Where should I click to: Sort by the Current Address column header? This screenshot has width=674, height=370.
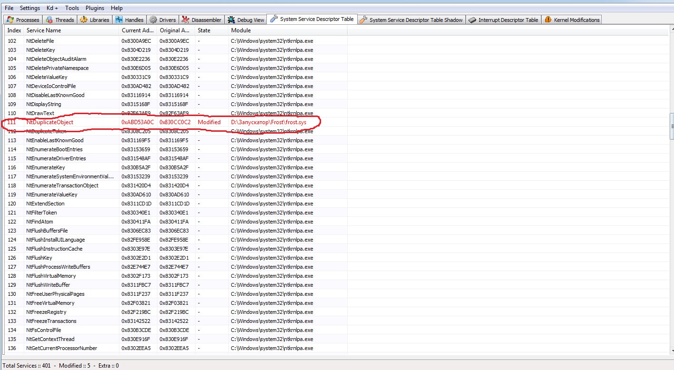tap(138, 30)
